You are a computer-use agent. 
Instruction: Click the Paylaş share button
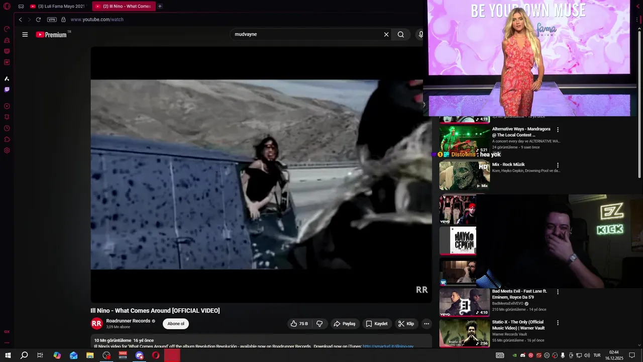click(x=345, y=324)
